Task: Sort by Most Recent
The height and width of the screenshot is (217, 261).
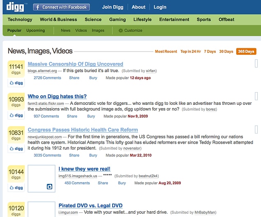Action: [x=166, y=52]
